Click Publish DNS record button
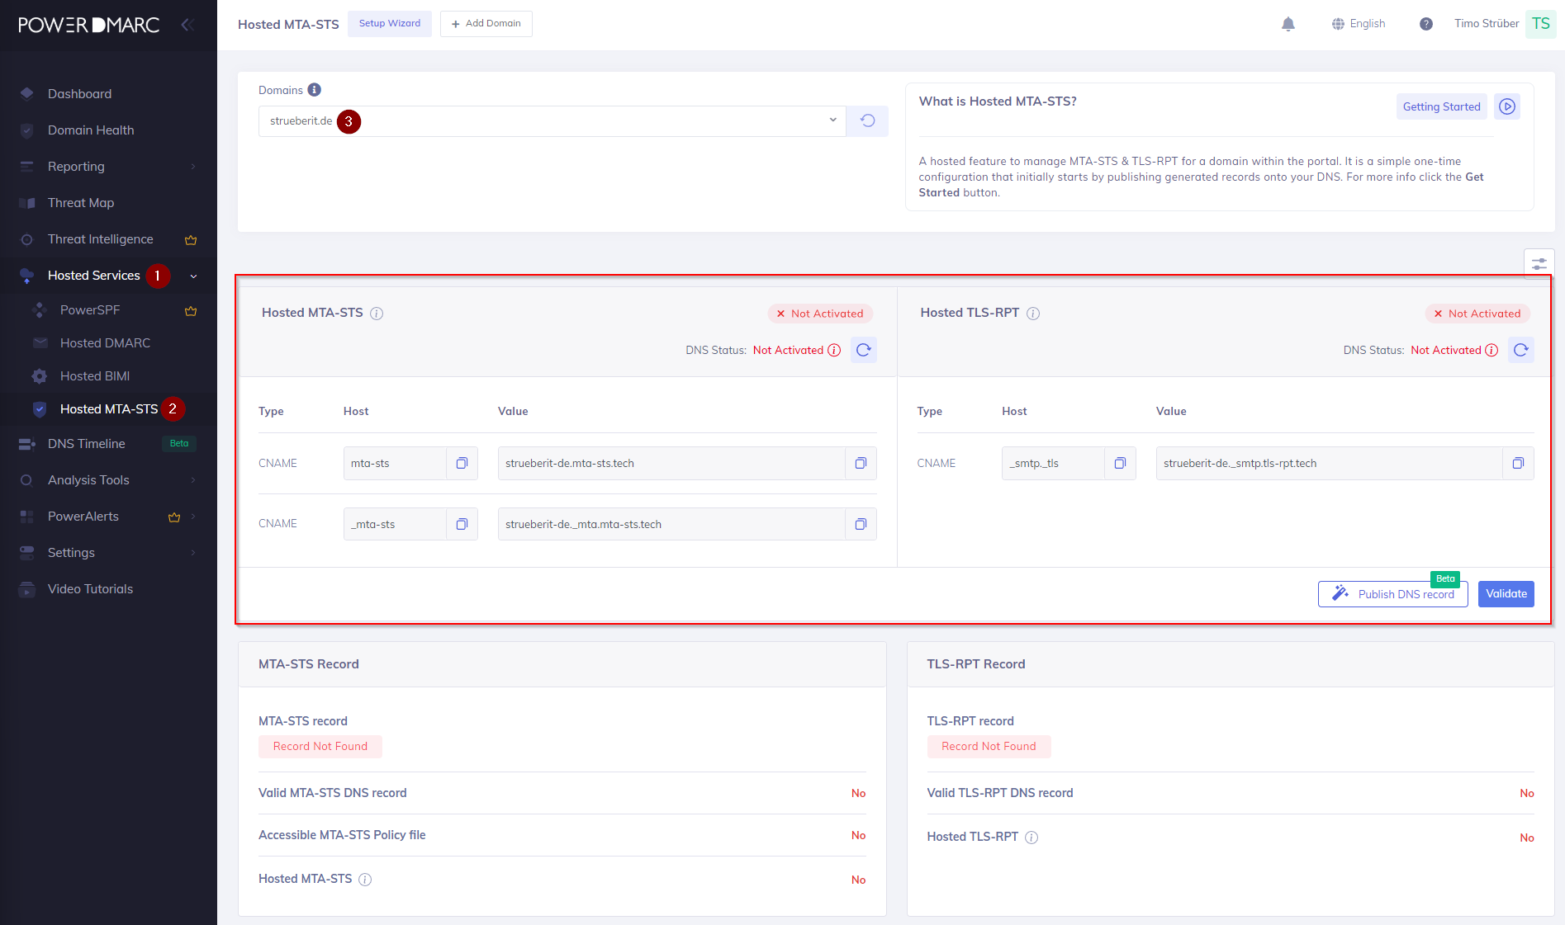 coord(1392,594)
